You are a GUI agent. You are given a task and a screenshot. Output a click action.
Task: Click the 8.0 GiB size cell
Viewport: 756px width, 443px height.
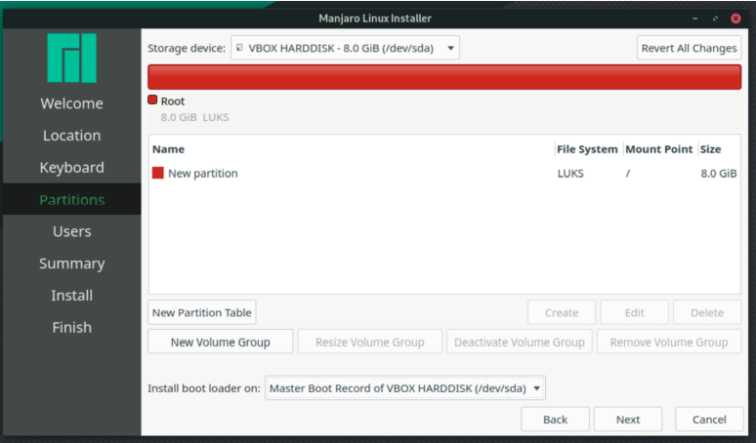(x=718, y=174)
